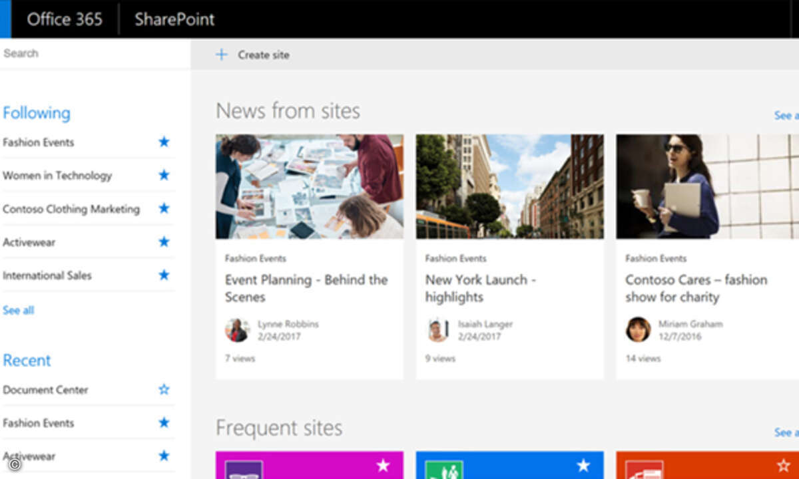
Task: Click the 14 views count
Action: pyautogui.click(x=643, y=358)
